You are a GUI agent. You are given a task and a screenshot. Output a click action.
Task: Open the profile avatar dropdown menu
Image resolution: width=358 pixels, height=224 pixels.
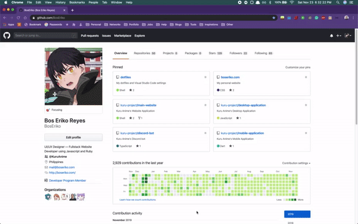[x=348, y=36]
